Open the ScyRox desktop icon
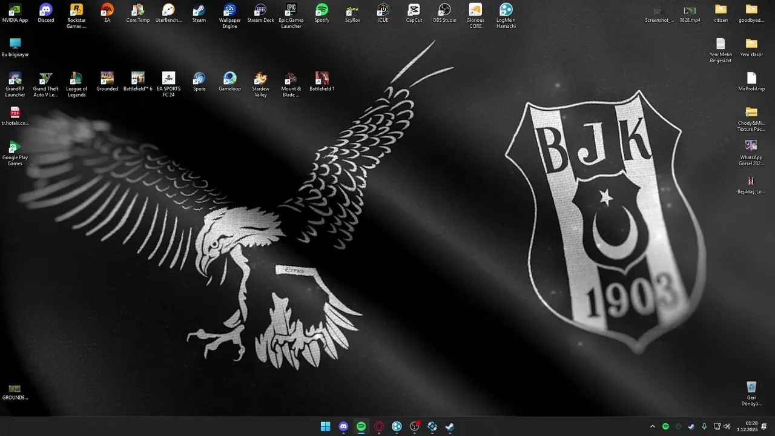775x436 pixels. (352, 13)
